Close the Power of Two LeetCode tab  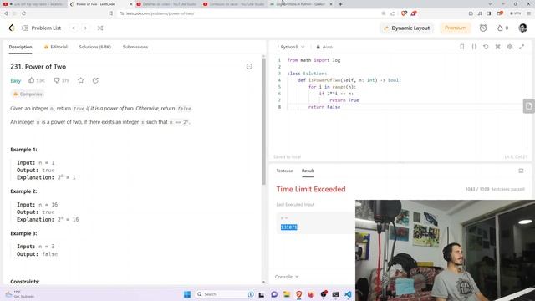pos(131,4)
